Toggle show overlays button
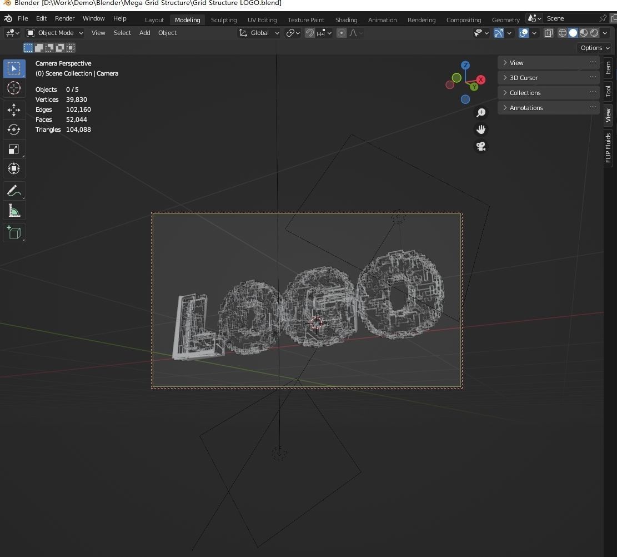This screenshot has height=557, width=617. coord(524,33)
